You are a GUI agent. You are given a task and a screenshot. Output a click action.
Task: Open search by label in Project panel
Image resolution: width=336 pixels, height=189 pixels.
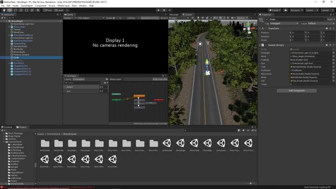(244, 130)
